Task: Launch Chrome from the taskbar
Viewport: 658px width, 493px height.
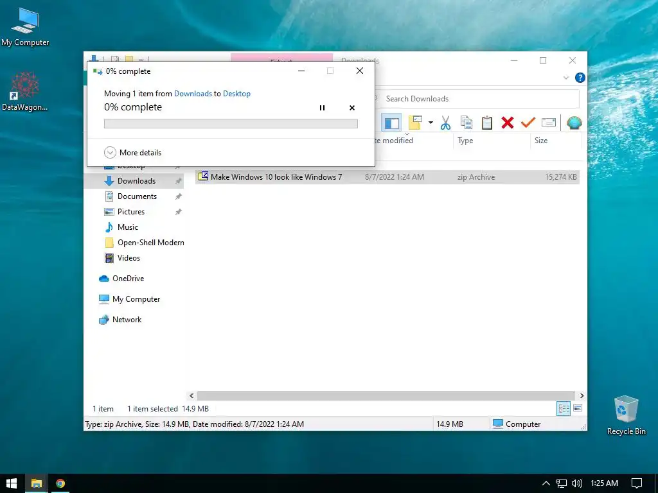Action: pyautogui.click(x=60, y=483)
